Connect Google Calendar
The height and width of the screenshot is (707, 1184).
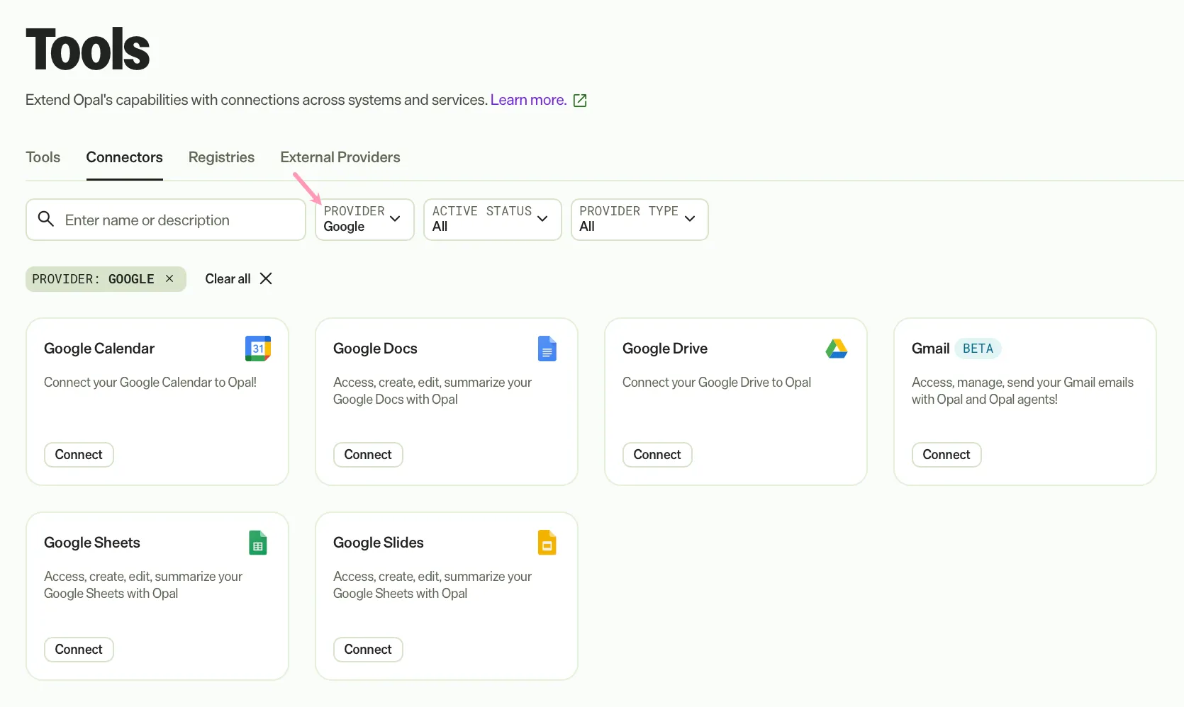(x=79, y=455)
